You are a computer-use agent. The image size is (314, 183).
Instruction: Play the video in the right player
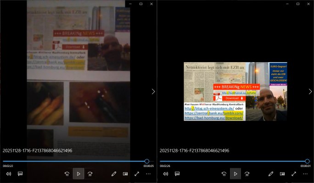(235, 174)
